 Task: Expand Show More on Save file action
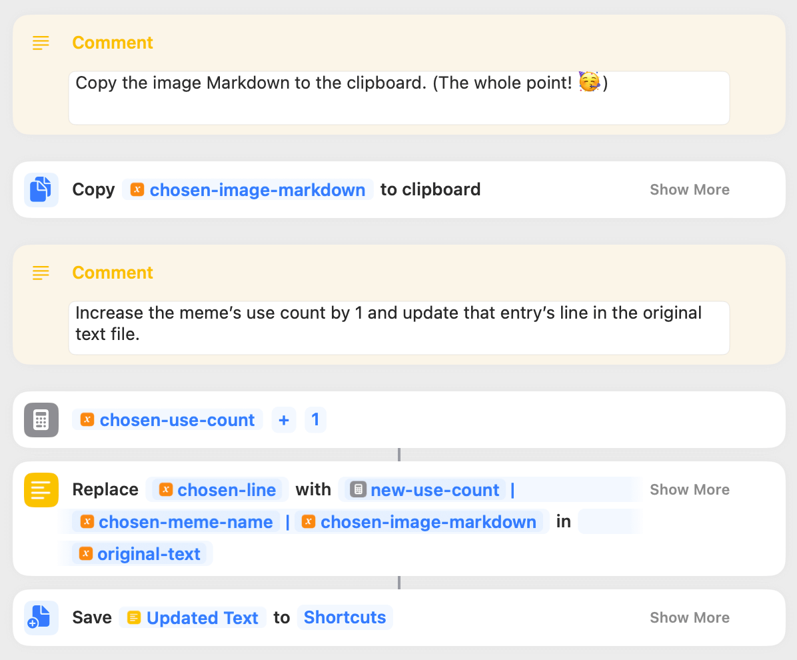click(689, 617)
